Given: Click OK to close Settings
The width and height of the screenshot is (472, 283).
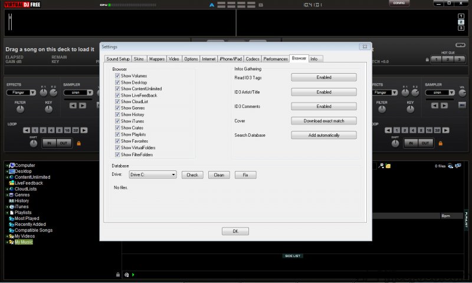Looking at the screenshot, I should click(x=235, y=231).
